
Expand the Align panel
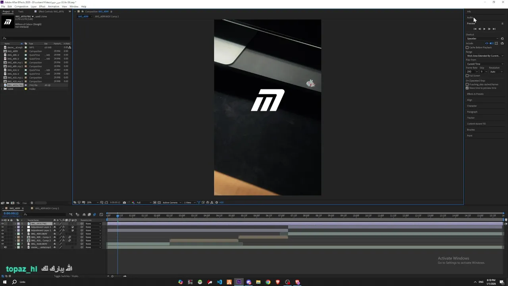click(470, 100)
